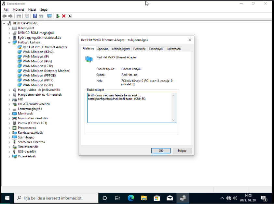Expand the Billentyűzet category
This screenshot has width=274, height=204.
[x=9, y=28]
